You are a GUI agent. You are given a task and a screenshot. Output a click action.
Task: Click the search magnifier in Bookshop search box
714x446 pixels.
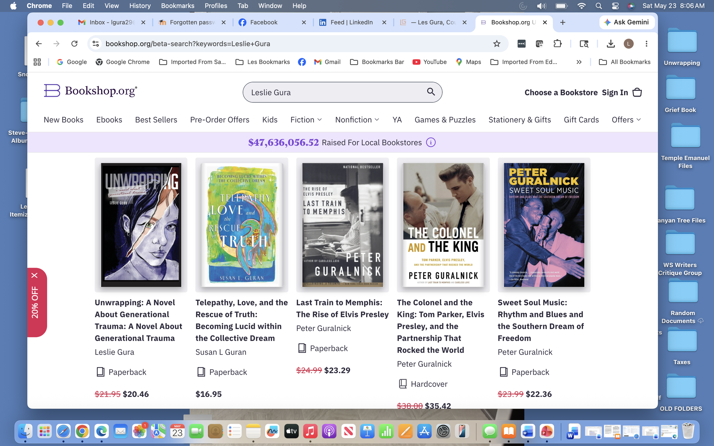pos(431,92)
